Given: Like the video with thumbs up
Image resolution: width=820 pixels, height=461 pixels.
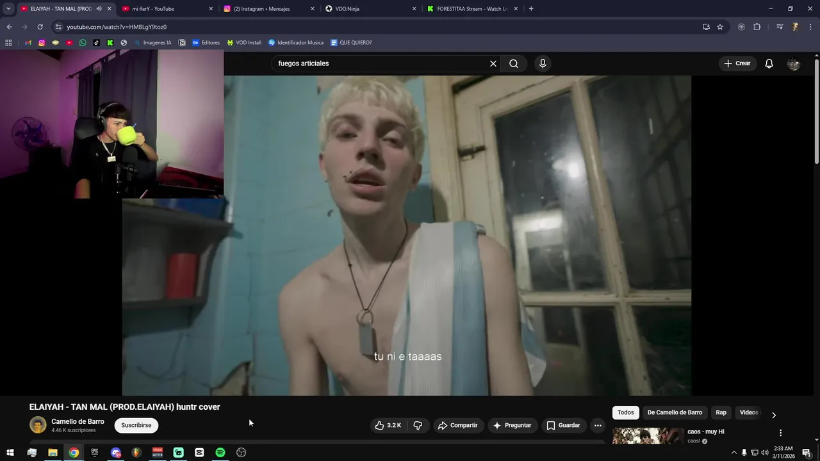Looking at the screenshot, I should coord(388,425).
